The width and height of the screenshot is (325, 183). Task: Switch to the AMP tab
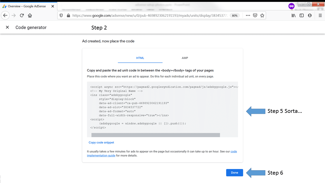185,58
